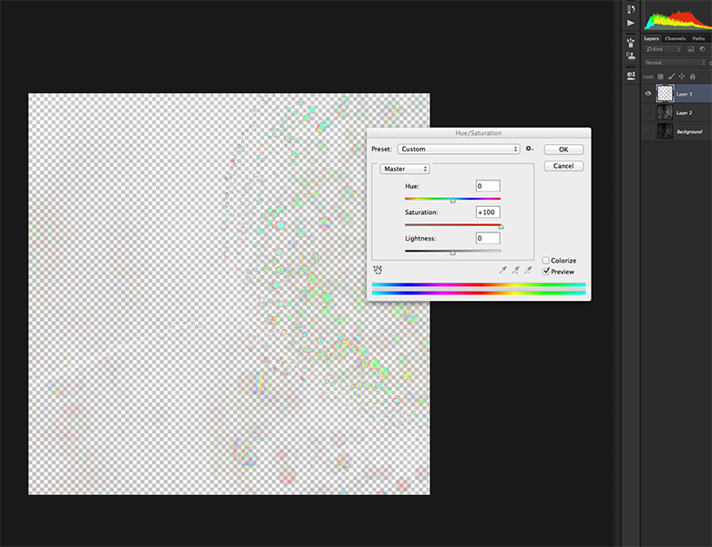Screen dimensions: 712x547
Task: Open the Clone Source stamp icon
Action: (630, 56)
